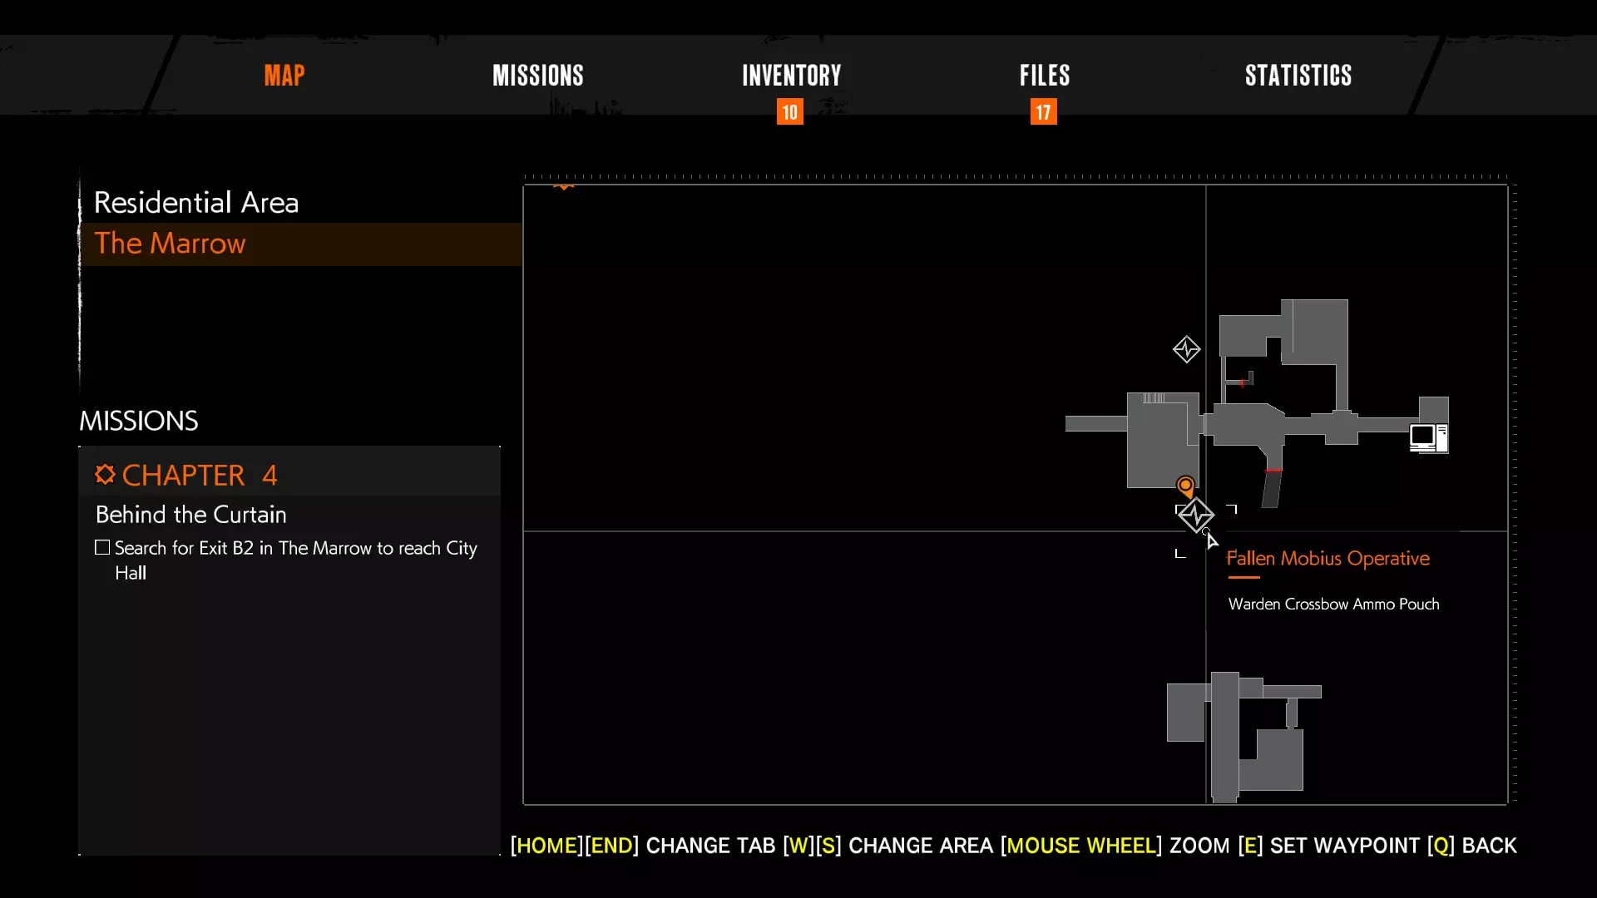Select The Marrow area entry
Image resolution: width=1597 pixels, height=898 pixels.
(170, 244)
